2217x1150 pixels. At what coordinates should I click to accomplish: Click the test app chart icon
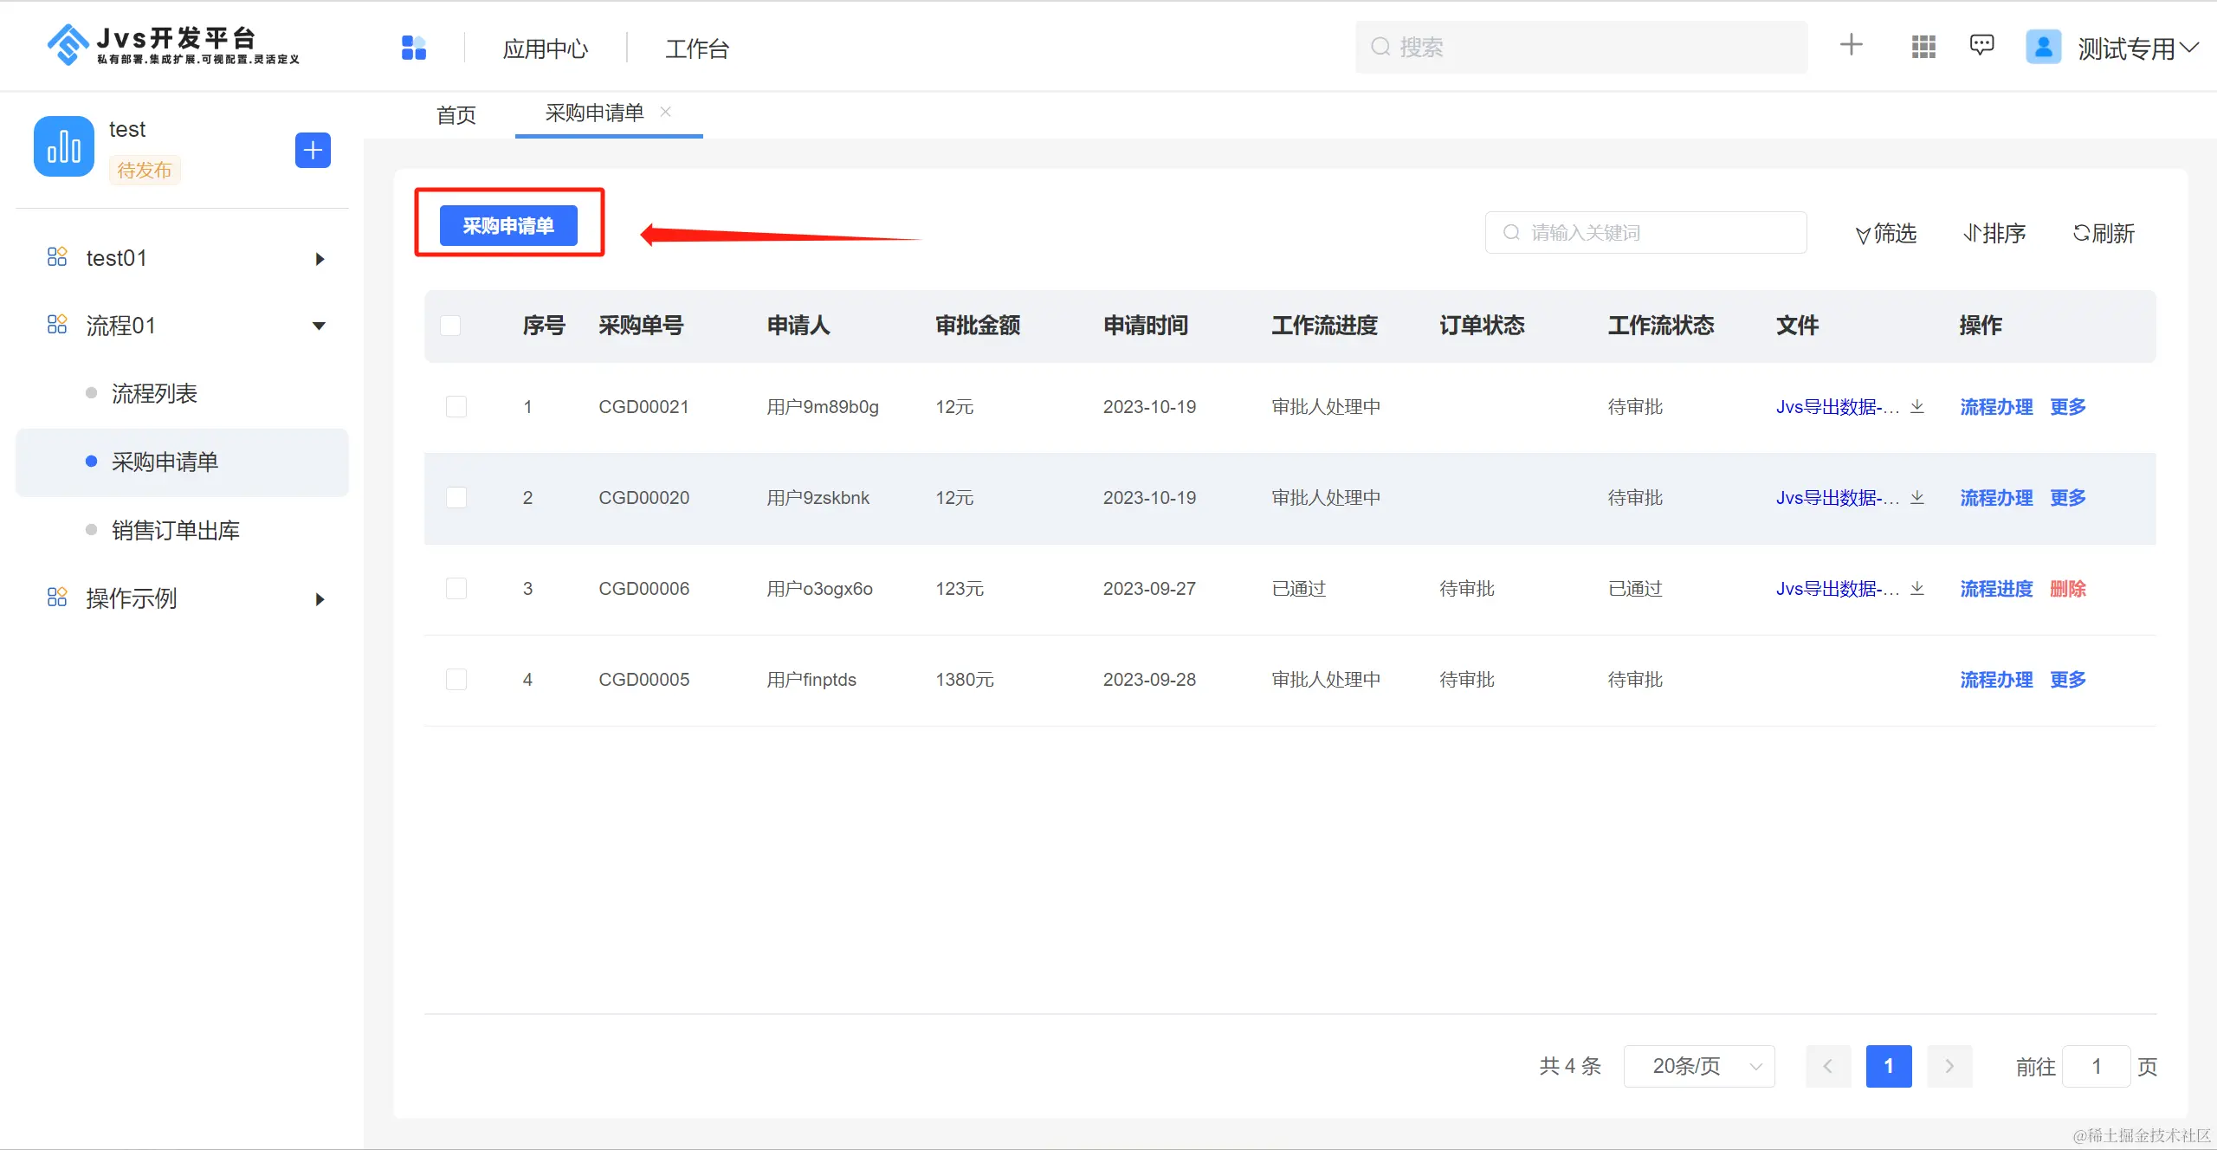64,147
